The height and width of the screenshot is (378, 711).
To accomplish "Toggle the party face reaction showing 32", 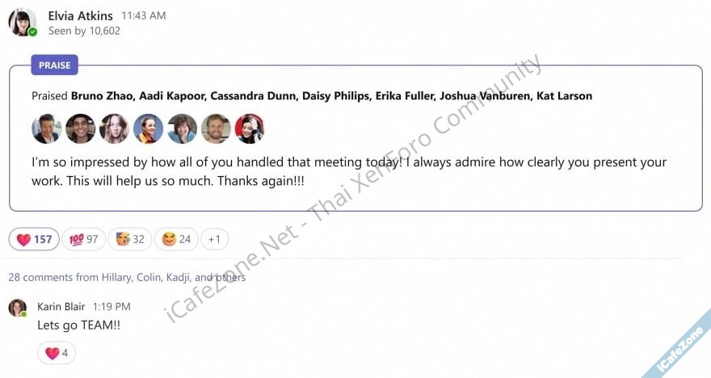I will click(130, 239).
